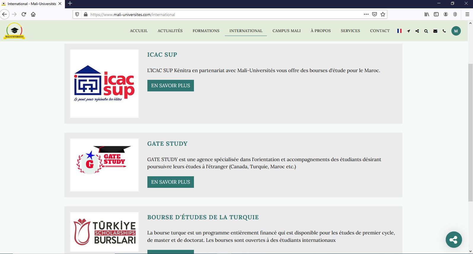Close the International - Mali-Universités tab
This screenshot has width=473, height=254.
pyautogui.click(x=60, y=4)
